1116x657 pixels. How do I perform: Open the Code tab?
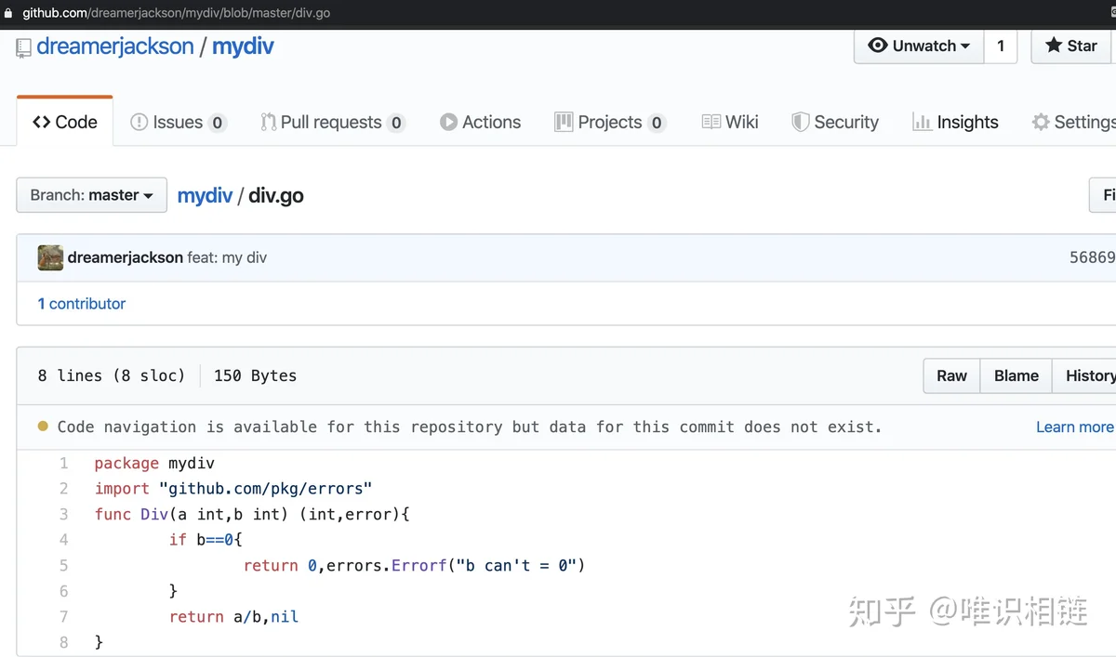pos(65,122)
